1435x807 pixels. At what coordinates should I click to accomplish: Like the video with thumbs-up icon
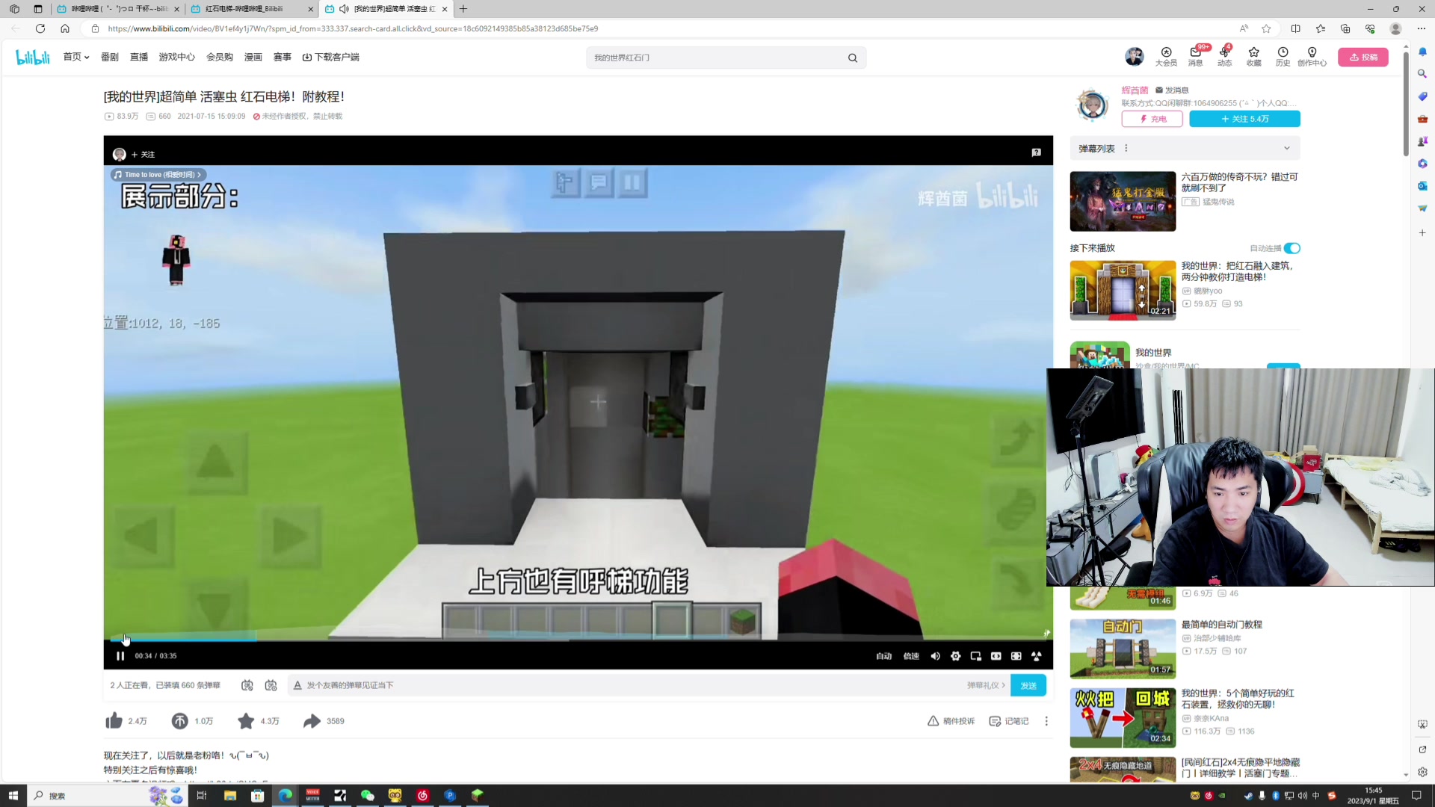pyautogui.click(x=114, y=721)
